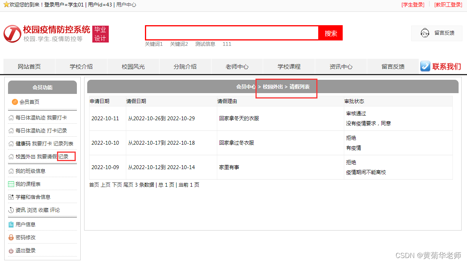The width and height of the screenshot is (467, 263).
Task: Click the home icon beside 校园外出 我要请假
Action: click(x=11, y=157)
